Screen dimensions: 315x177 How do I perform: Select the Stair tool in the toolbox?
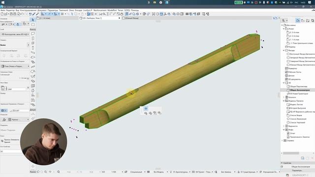33,62
